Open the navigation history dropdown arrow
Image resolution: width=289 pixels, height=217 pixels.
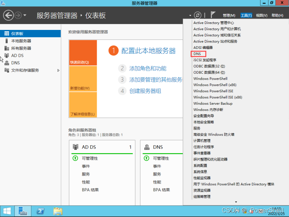tap(25, 15)
